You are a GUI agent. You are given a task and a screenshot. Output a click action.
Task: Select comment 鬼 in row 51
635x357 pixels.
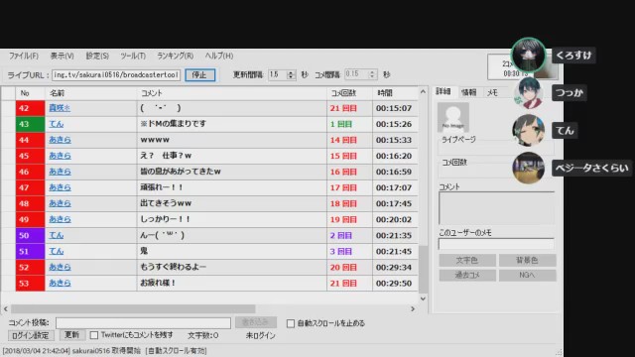pyautogui.click(x=144, y=251)
